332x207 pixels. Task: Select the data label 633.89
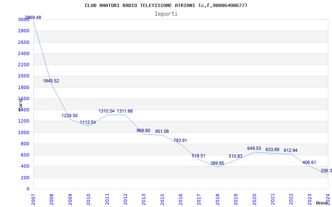(x=273, y=149)
